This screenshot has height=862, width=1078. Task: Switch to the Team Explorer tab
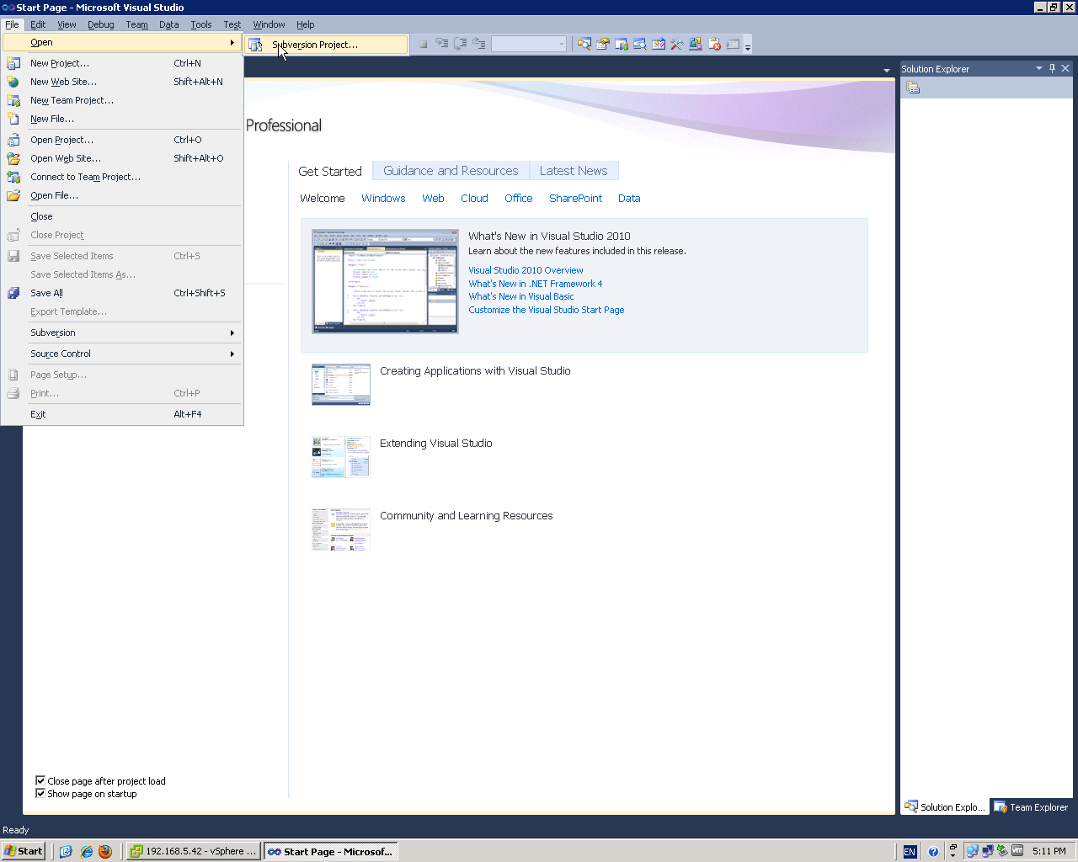[1031, 807]
